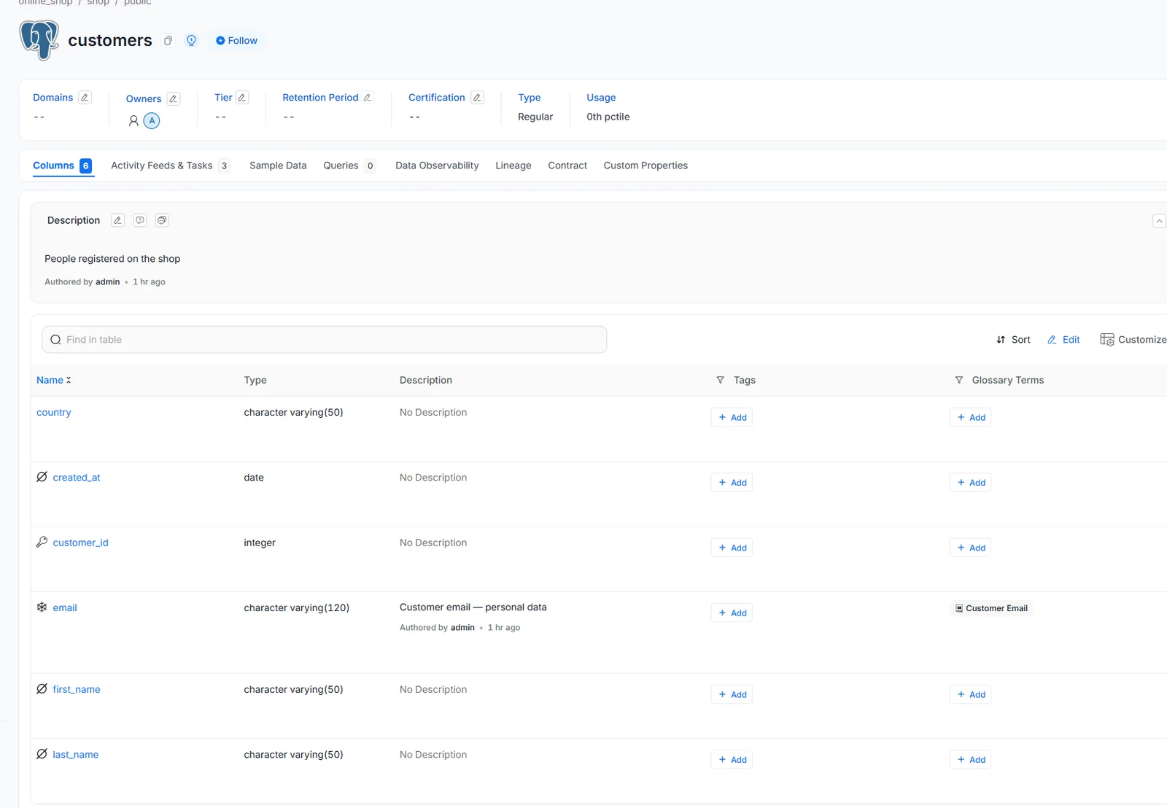Add a tag to the country column
The height and width of the screenshot is (808, 1167).
click(732, 418)
